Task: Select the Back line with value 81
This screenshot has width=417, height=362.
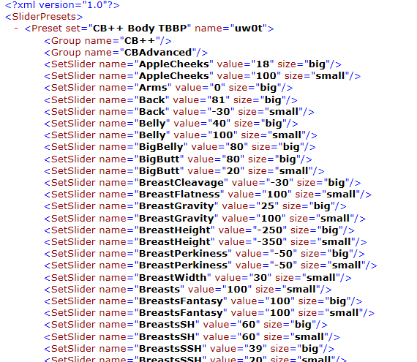Action: (170, 100)
